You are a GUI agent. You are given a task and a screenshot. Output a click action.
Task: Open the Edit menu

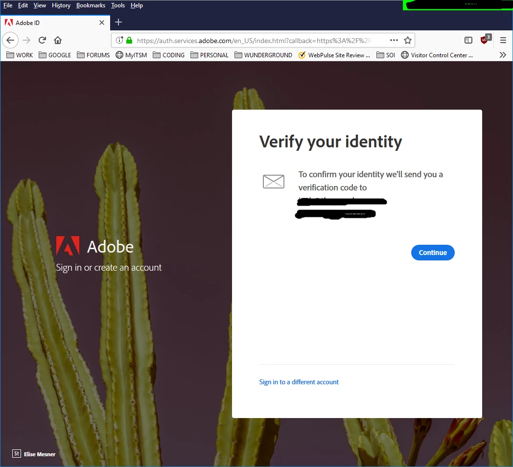[23, 5]
